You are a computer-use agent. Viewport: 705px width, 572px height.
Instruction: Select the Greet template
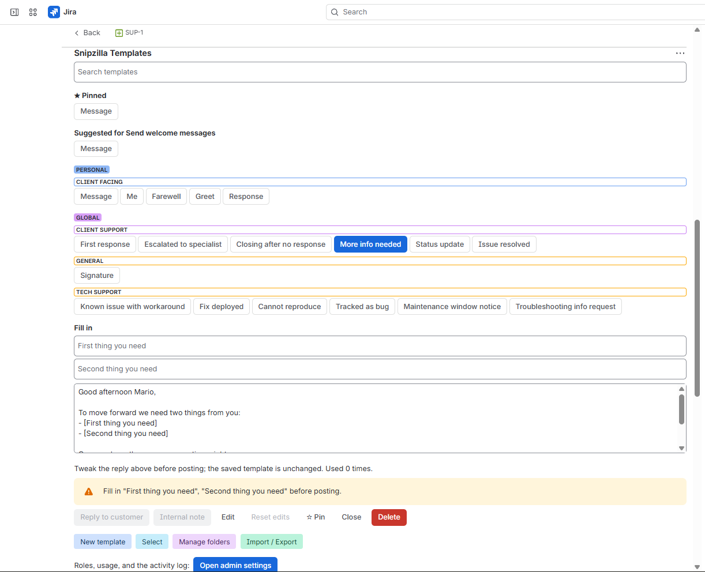click(205, 197)
